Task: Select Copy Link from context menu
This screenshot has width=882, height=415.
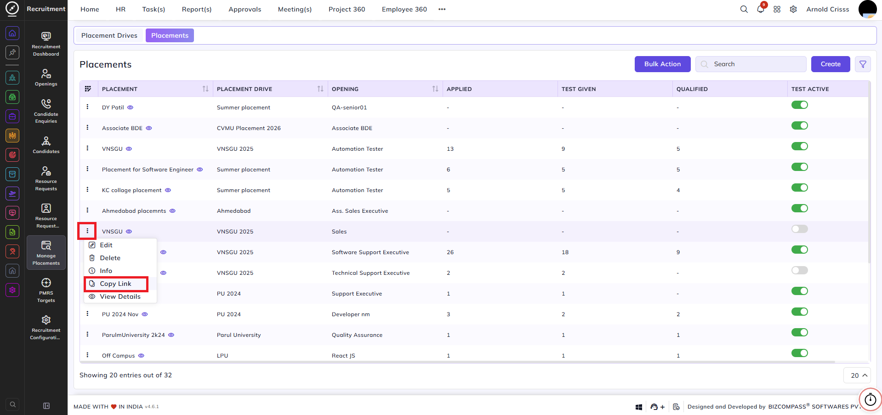Action: (116, 284)
